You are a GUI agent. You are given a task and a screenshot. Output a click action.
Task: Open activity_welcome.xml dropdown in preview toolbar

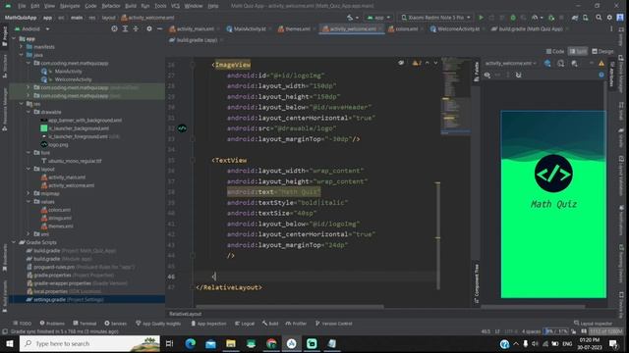(510, 63)
